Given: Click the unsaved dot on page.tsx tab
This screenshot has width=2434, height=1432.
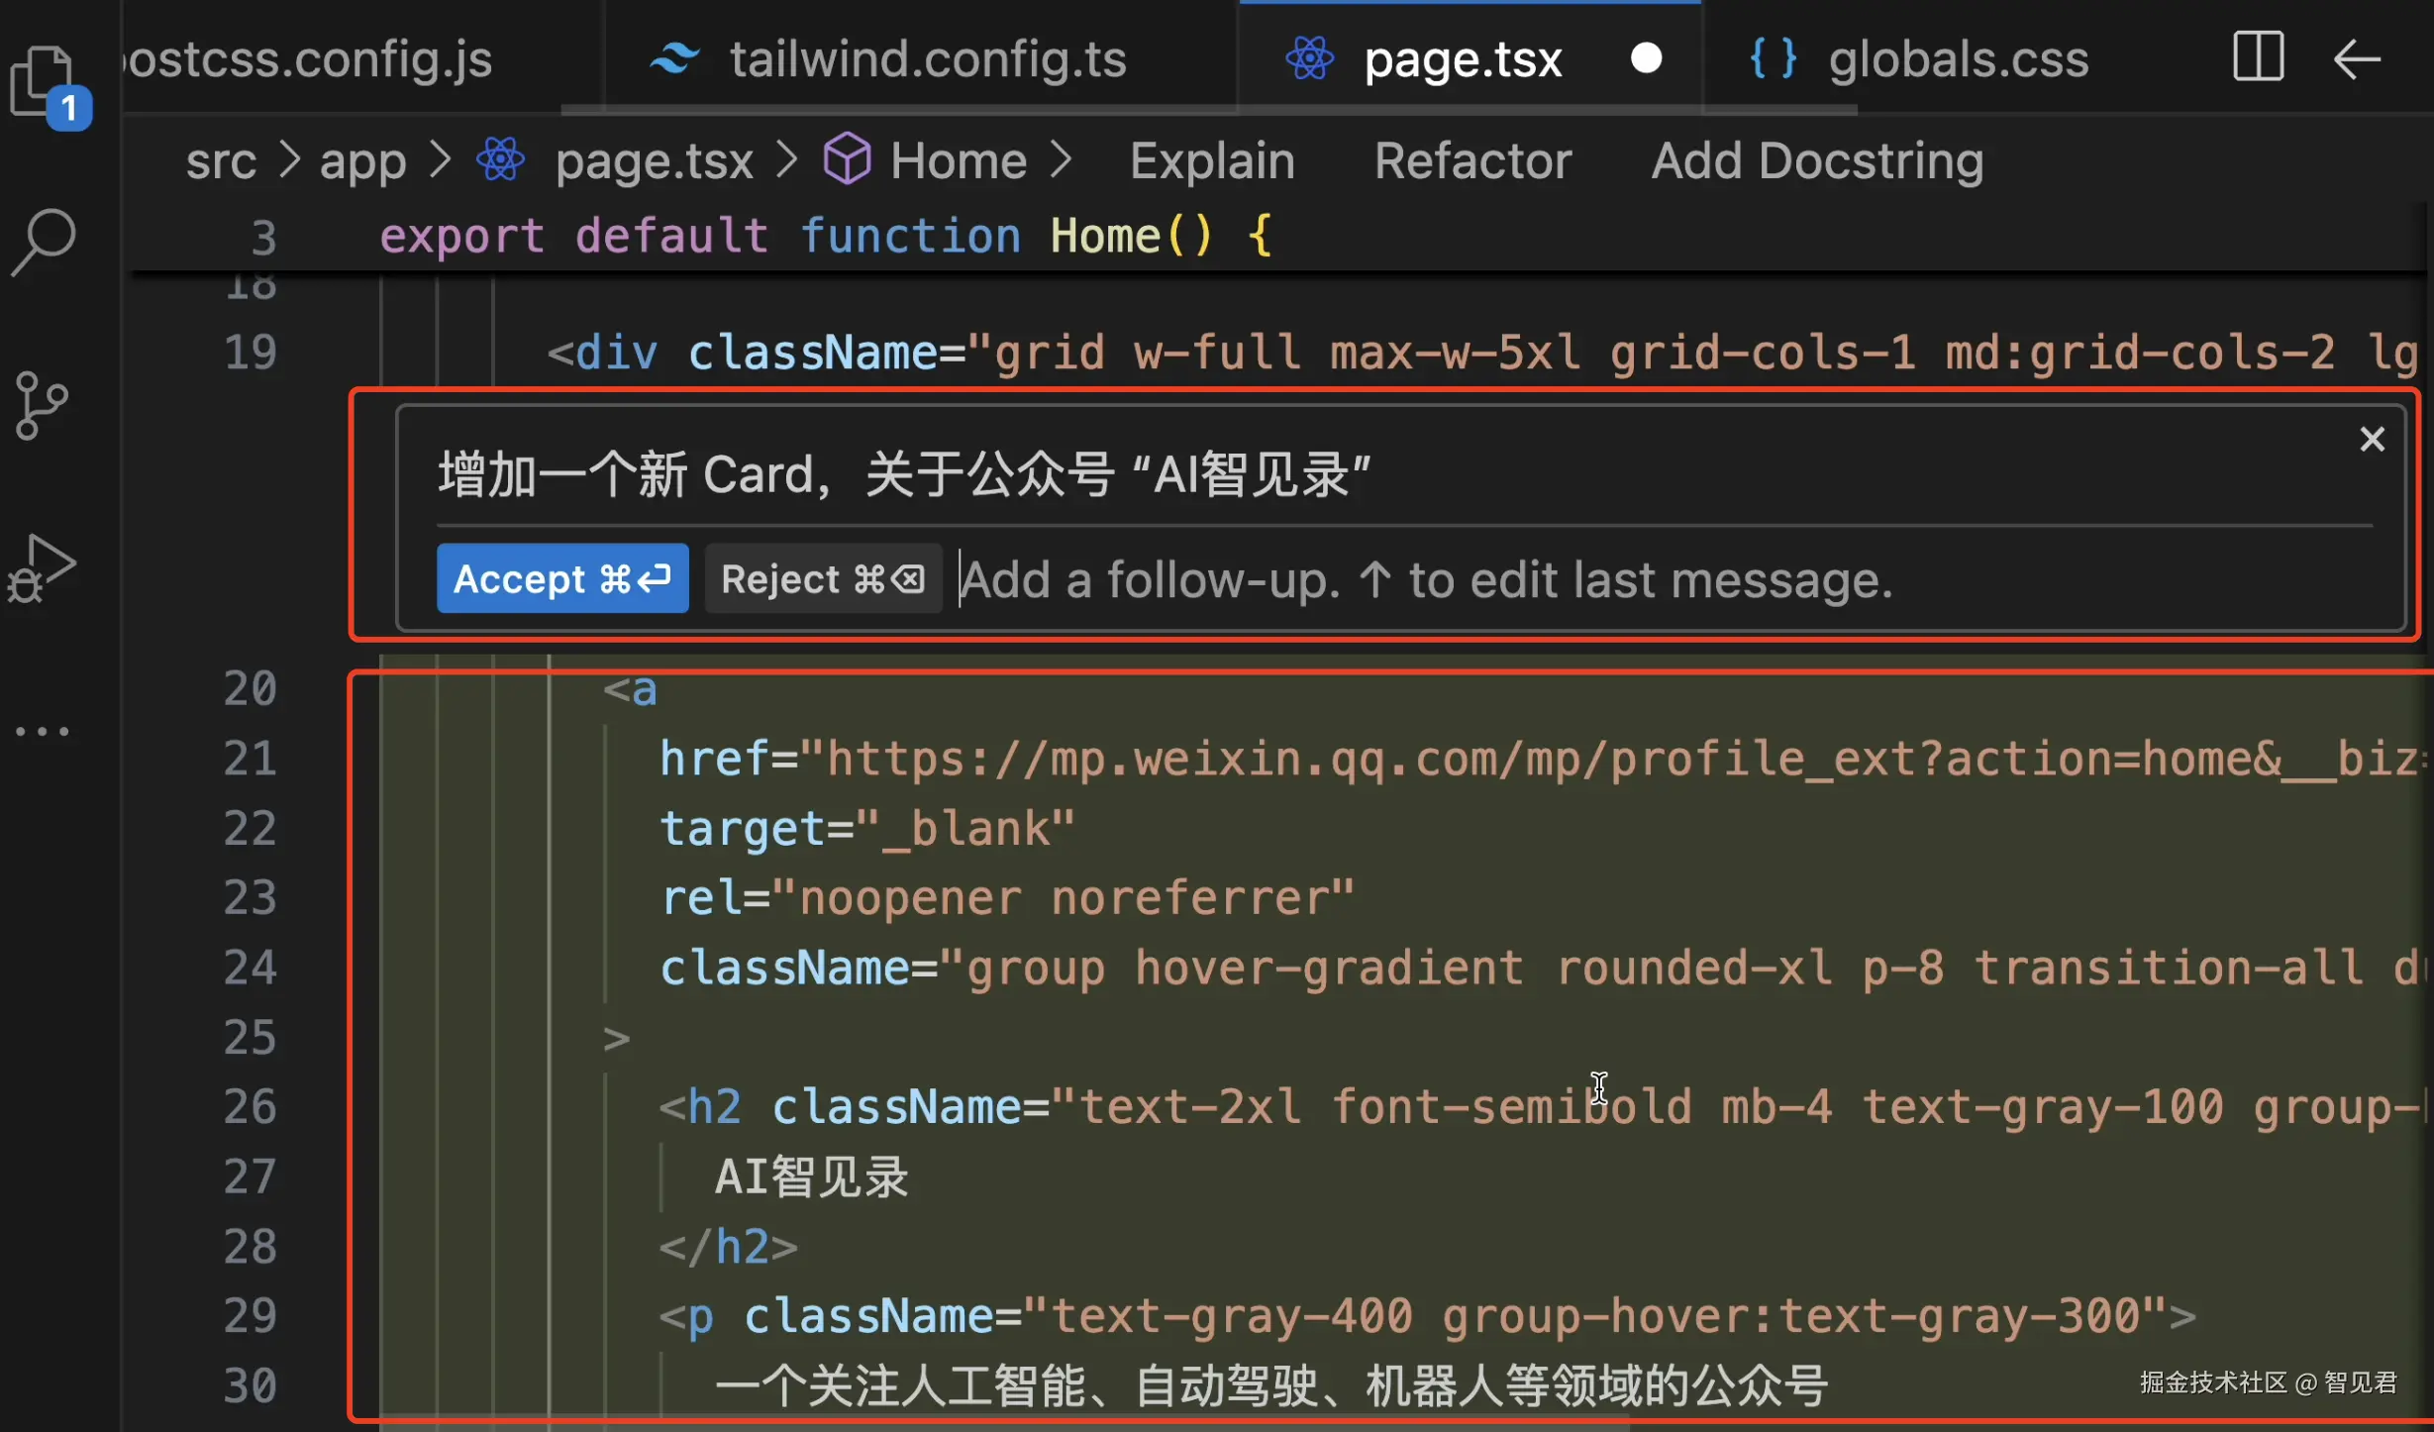Looking at the screenshot, I should [x=1646, y=58].
